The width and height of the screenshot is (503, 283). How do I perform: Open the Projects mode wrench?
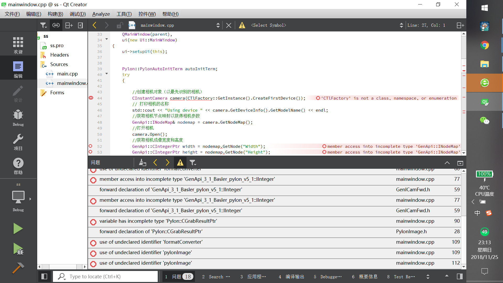[x=18, y=142]
